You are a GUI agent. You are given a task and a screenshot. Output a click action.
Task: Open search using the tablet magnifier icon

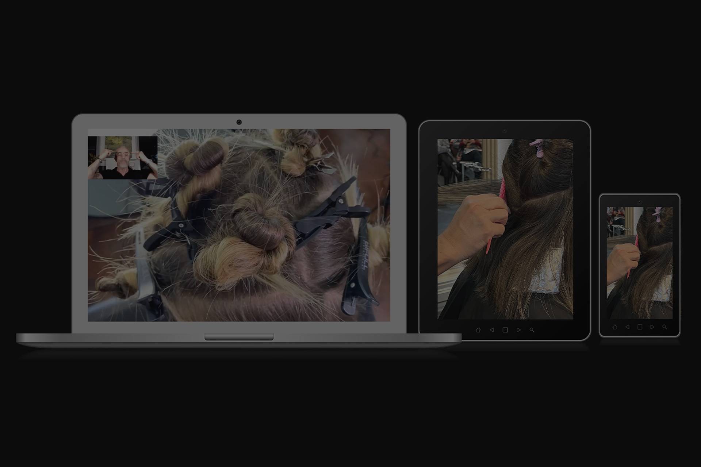coord(532,330)
